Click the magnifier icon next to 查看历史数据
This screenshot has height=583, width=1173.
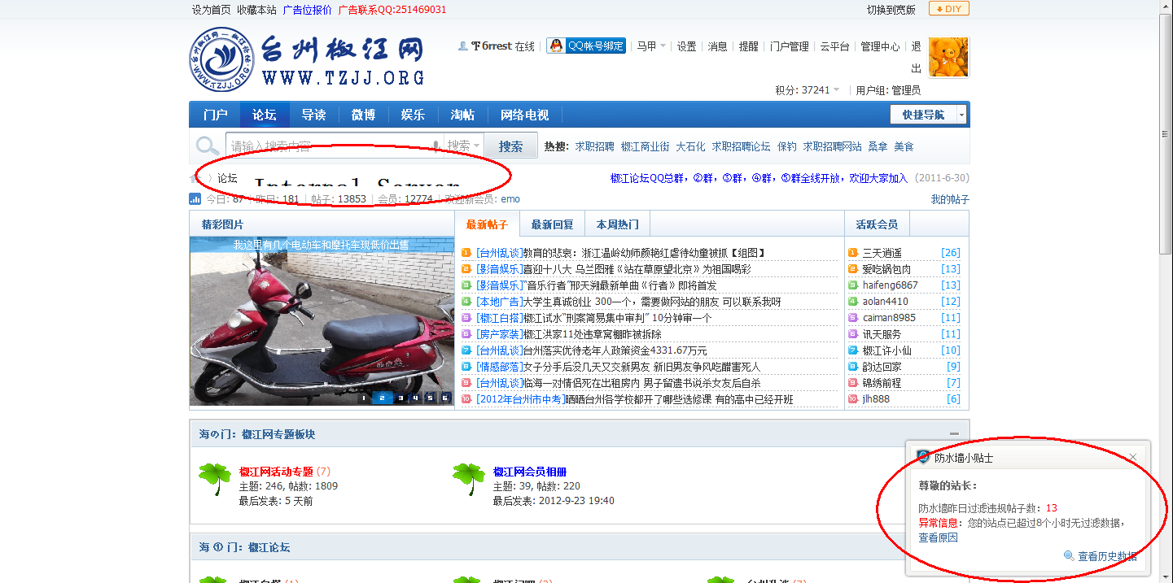coord(1069,556)
